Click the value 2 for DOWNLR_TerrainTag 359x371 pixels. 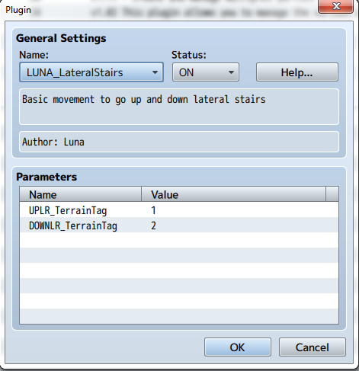(x=153, y=225)
